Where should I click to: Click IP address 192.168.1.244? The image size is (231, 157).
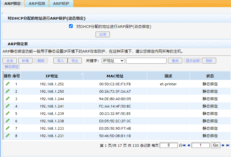coord(52,99)
